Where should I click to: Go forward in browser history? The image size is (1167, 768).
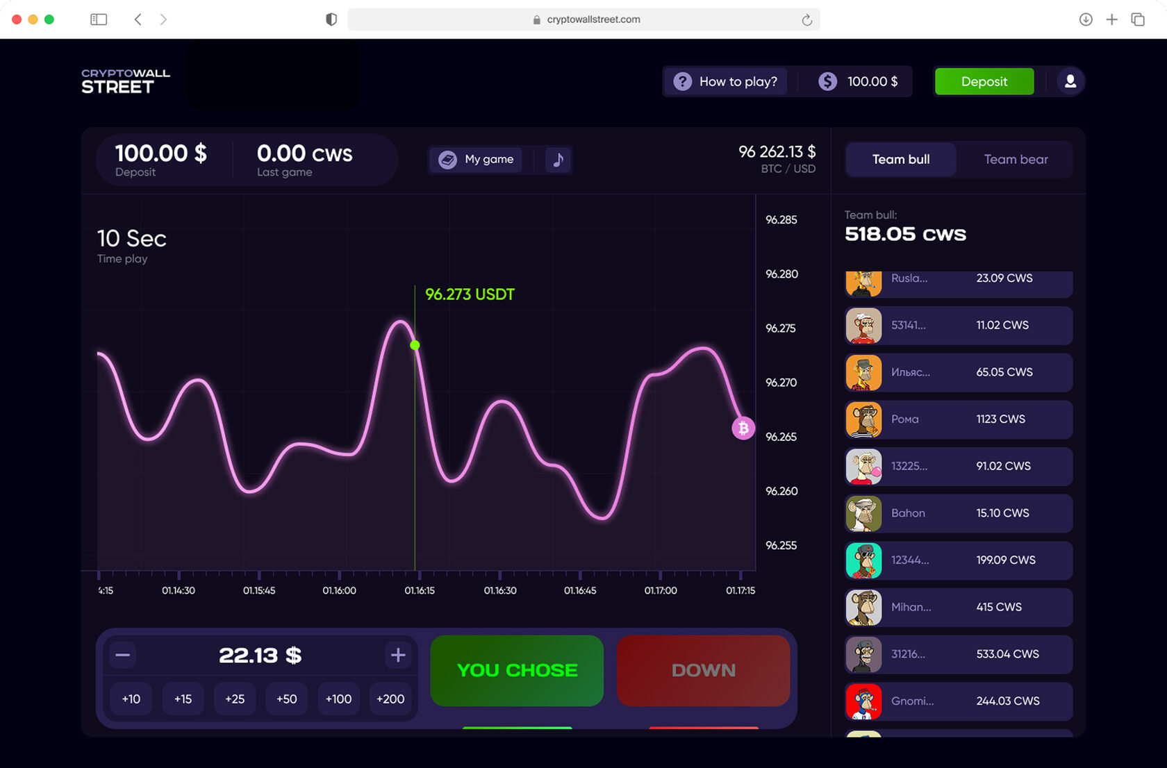[163, 19]
